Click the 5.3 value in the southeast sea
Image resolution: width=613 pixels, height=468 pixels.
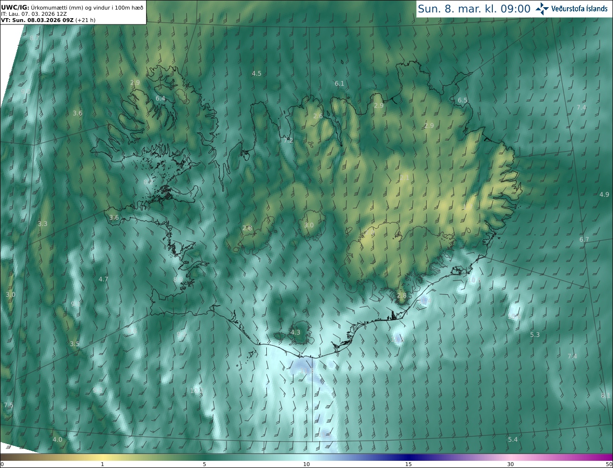pos(535,334)
